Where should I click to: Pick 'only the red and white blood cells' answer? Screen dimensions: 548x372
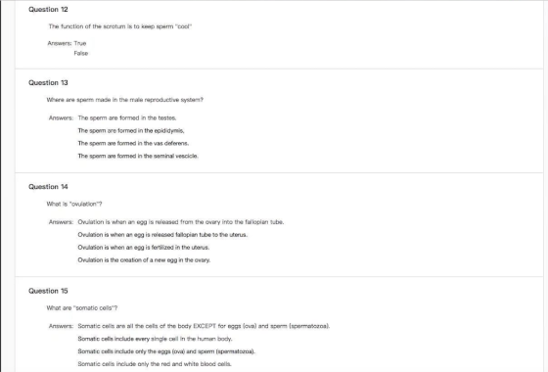coord(155,363)
